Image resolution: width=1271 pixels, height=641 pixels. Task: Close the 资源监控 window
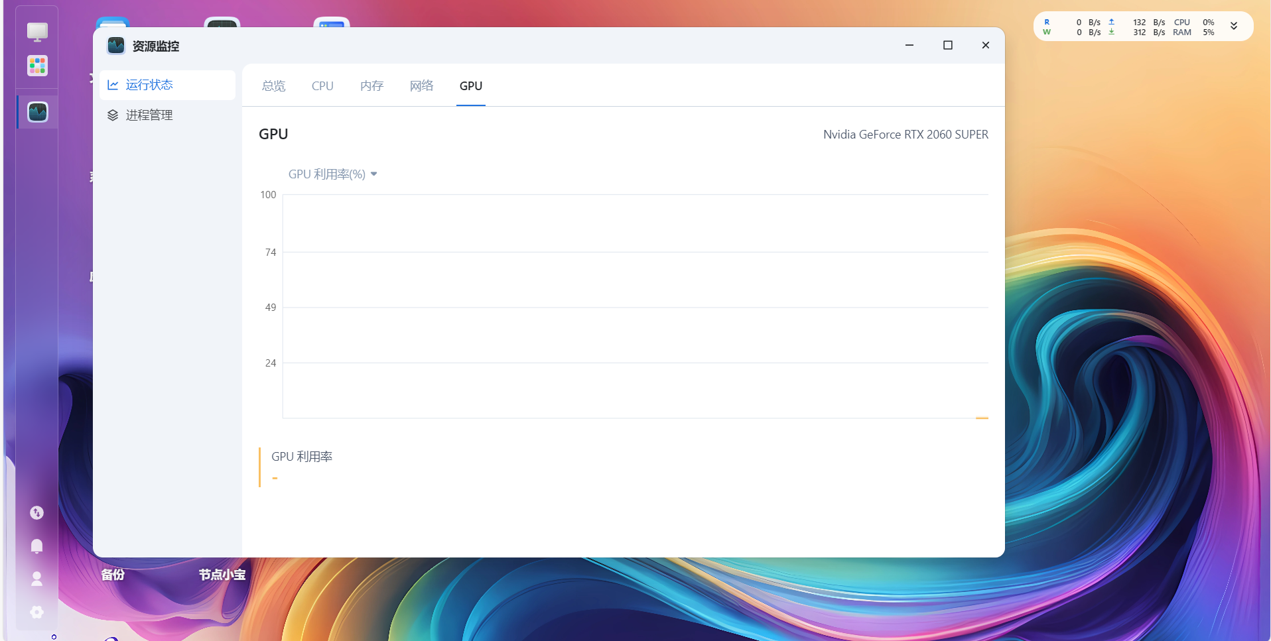[986, 45]
